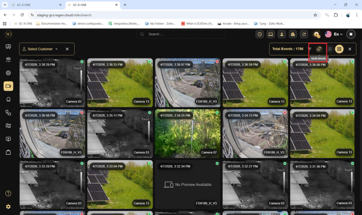362x215 pixels.
Task: Clear the Select Customer field with X
Action: pyautogui.click(x=67, y=49)
